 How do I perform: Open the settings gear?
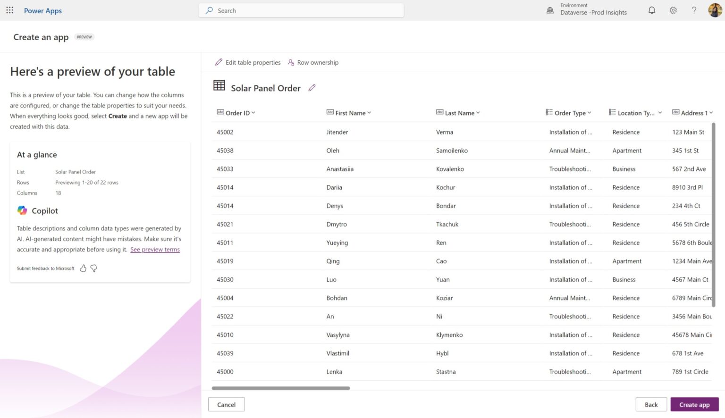coord(673,10)
